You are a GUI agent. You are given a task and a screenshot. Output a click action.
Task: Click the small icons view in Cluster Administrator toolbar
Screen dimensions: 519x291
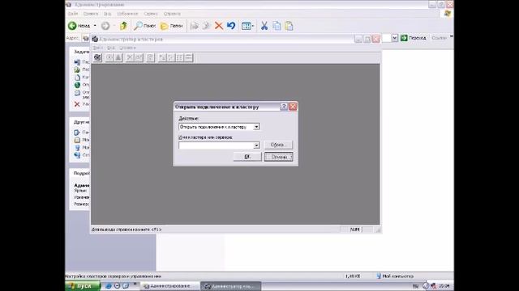click(x=171, y=57)
